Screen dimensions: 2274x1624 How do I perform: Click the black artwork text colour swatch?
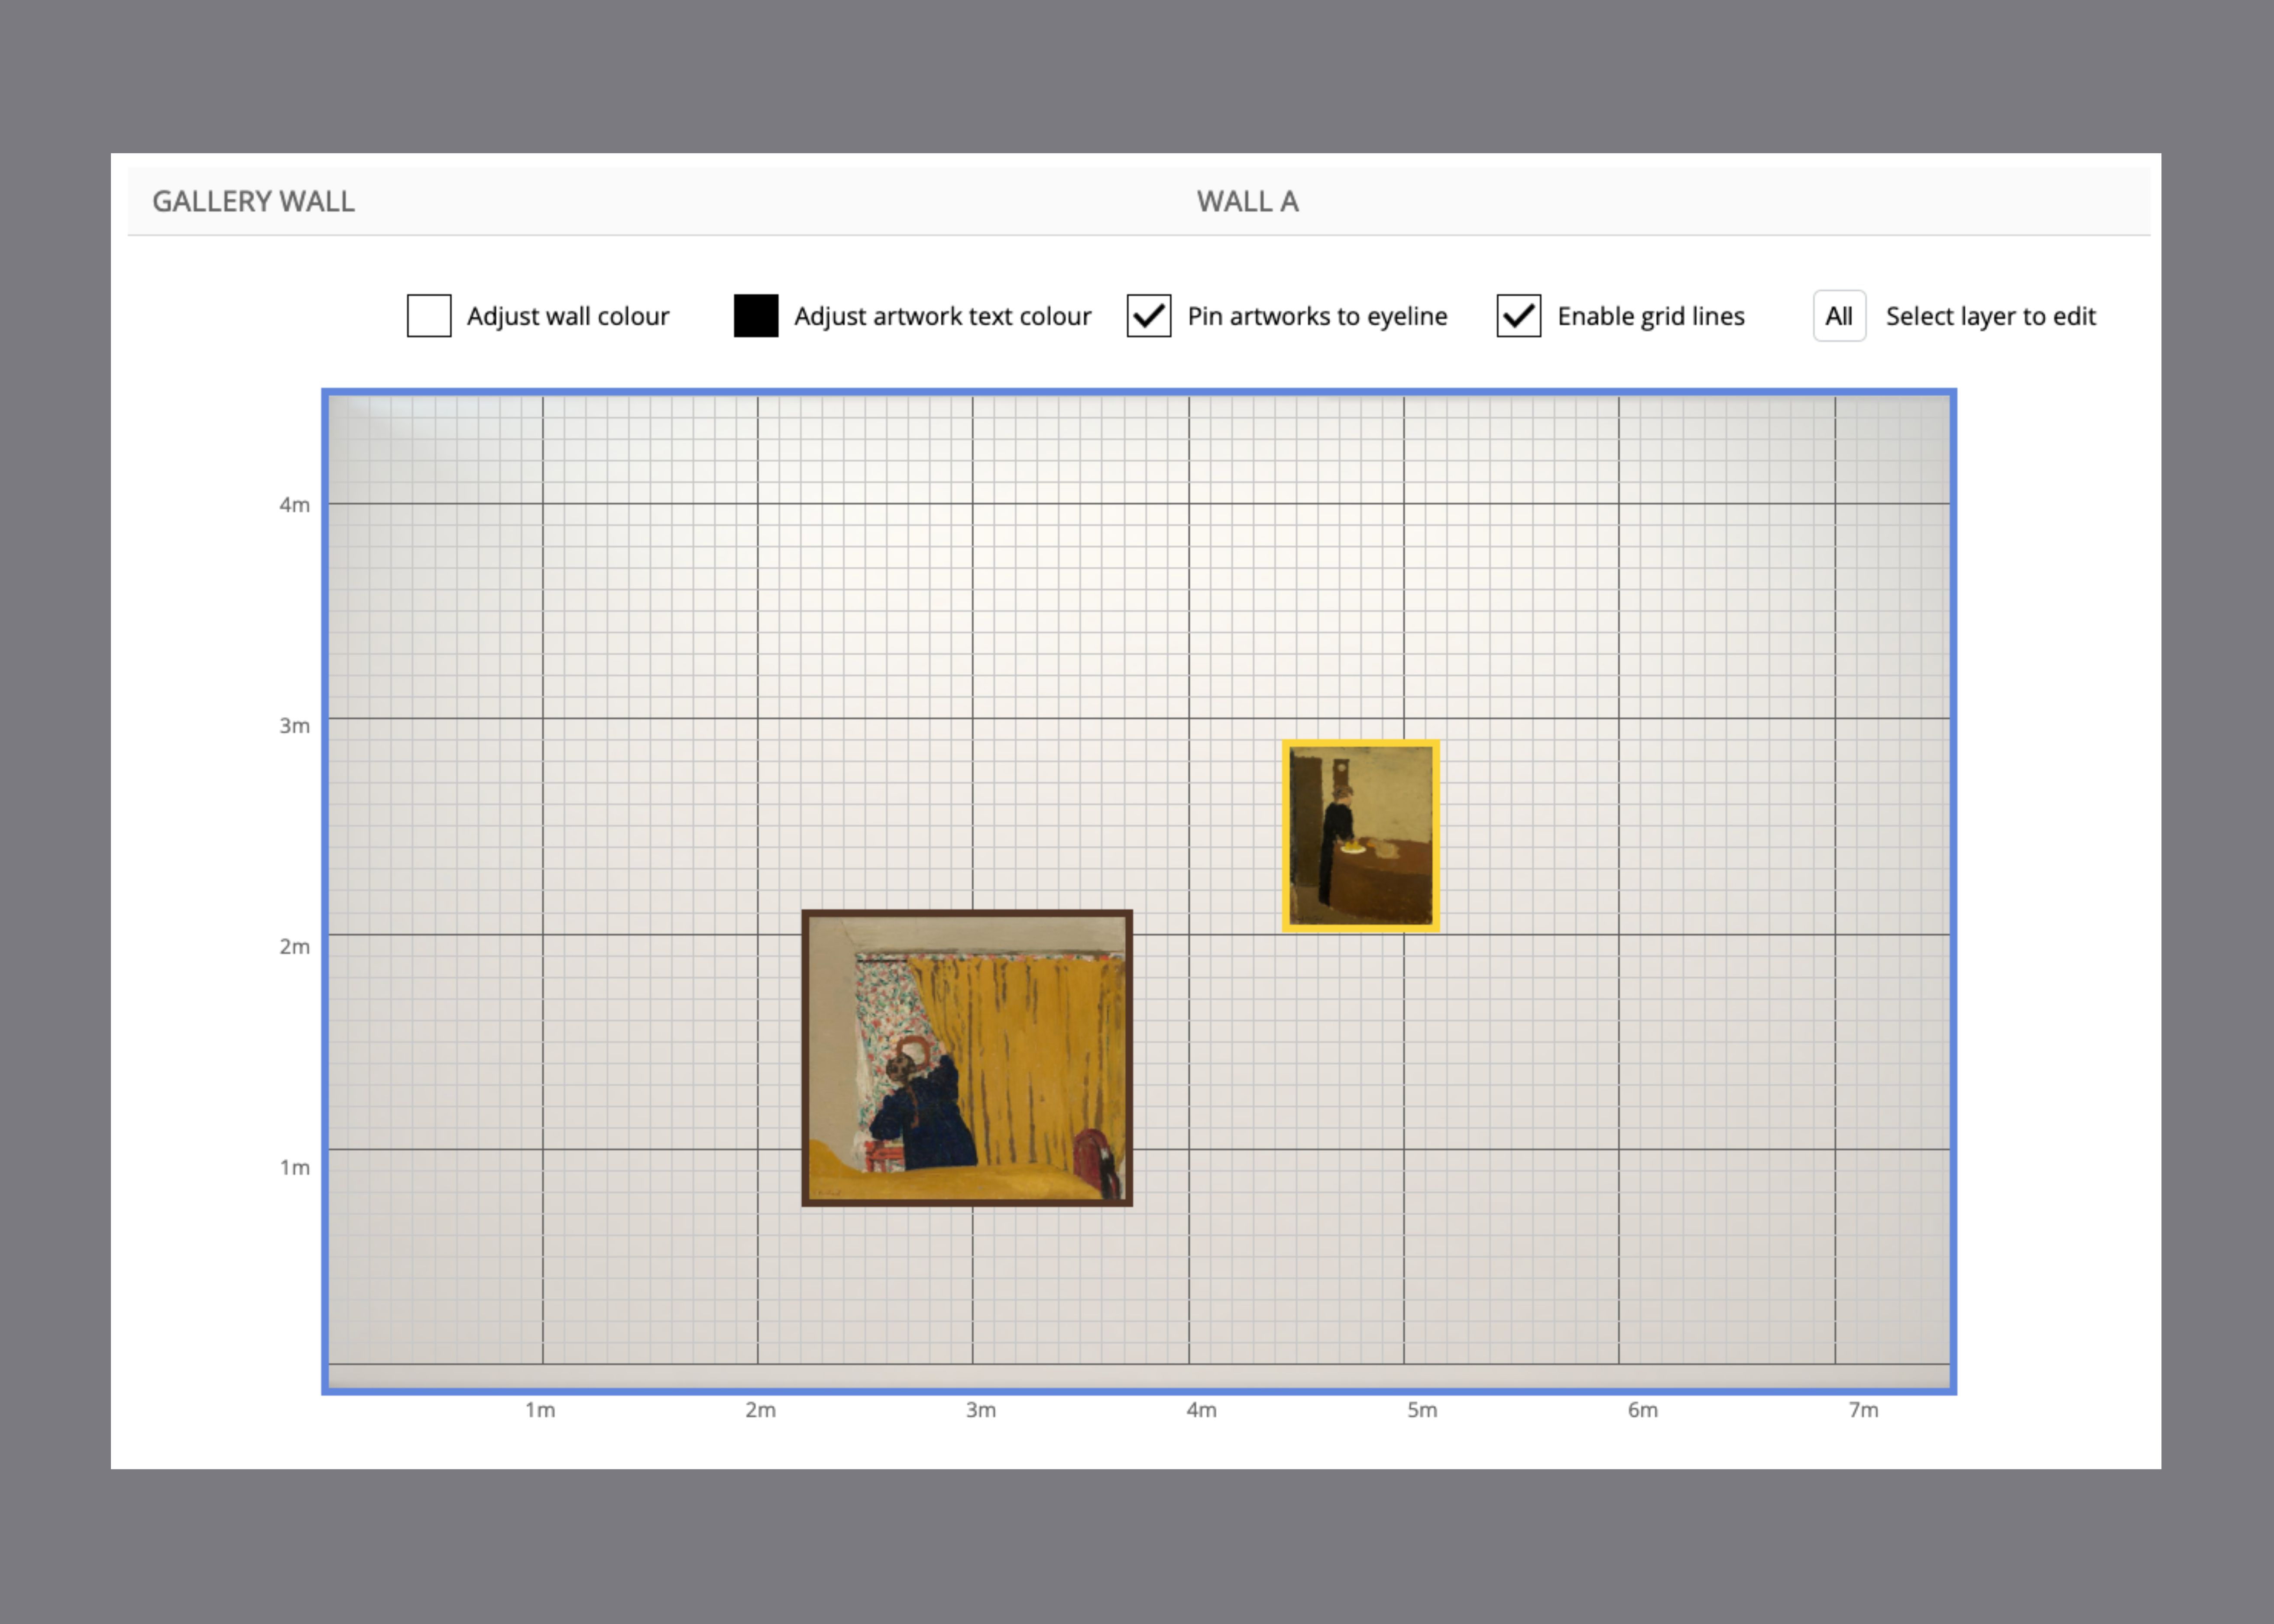756,316
